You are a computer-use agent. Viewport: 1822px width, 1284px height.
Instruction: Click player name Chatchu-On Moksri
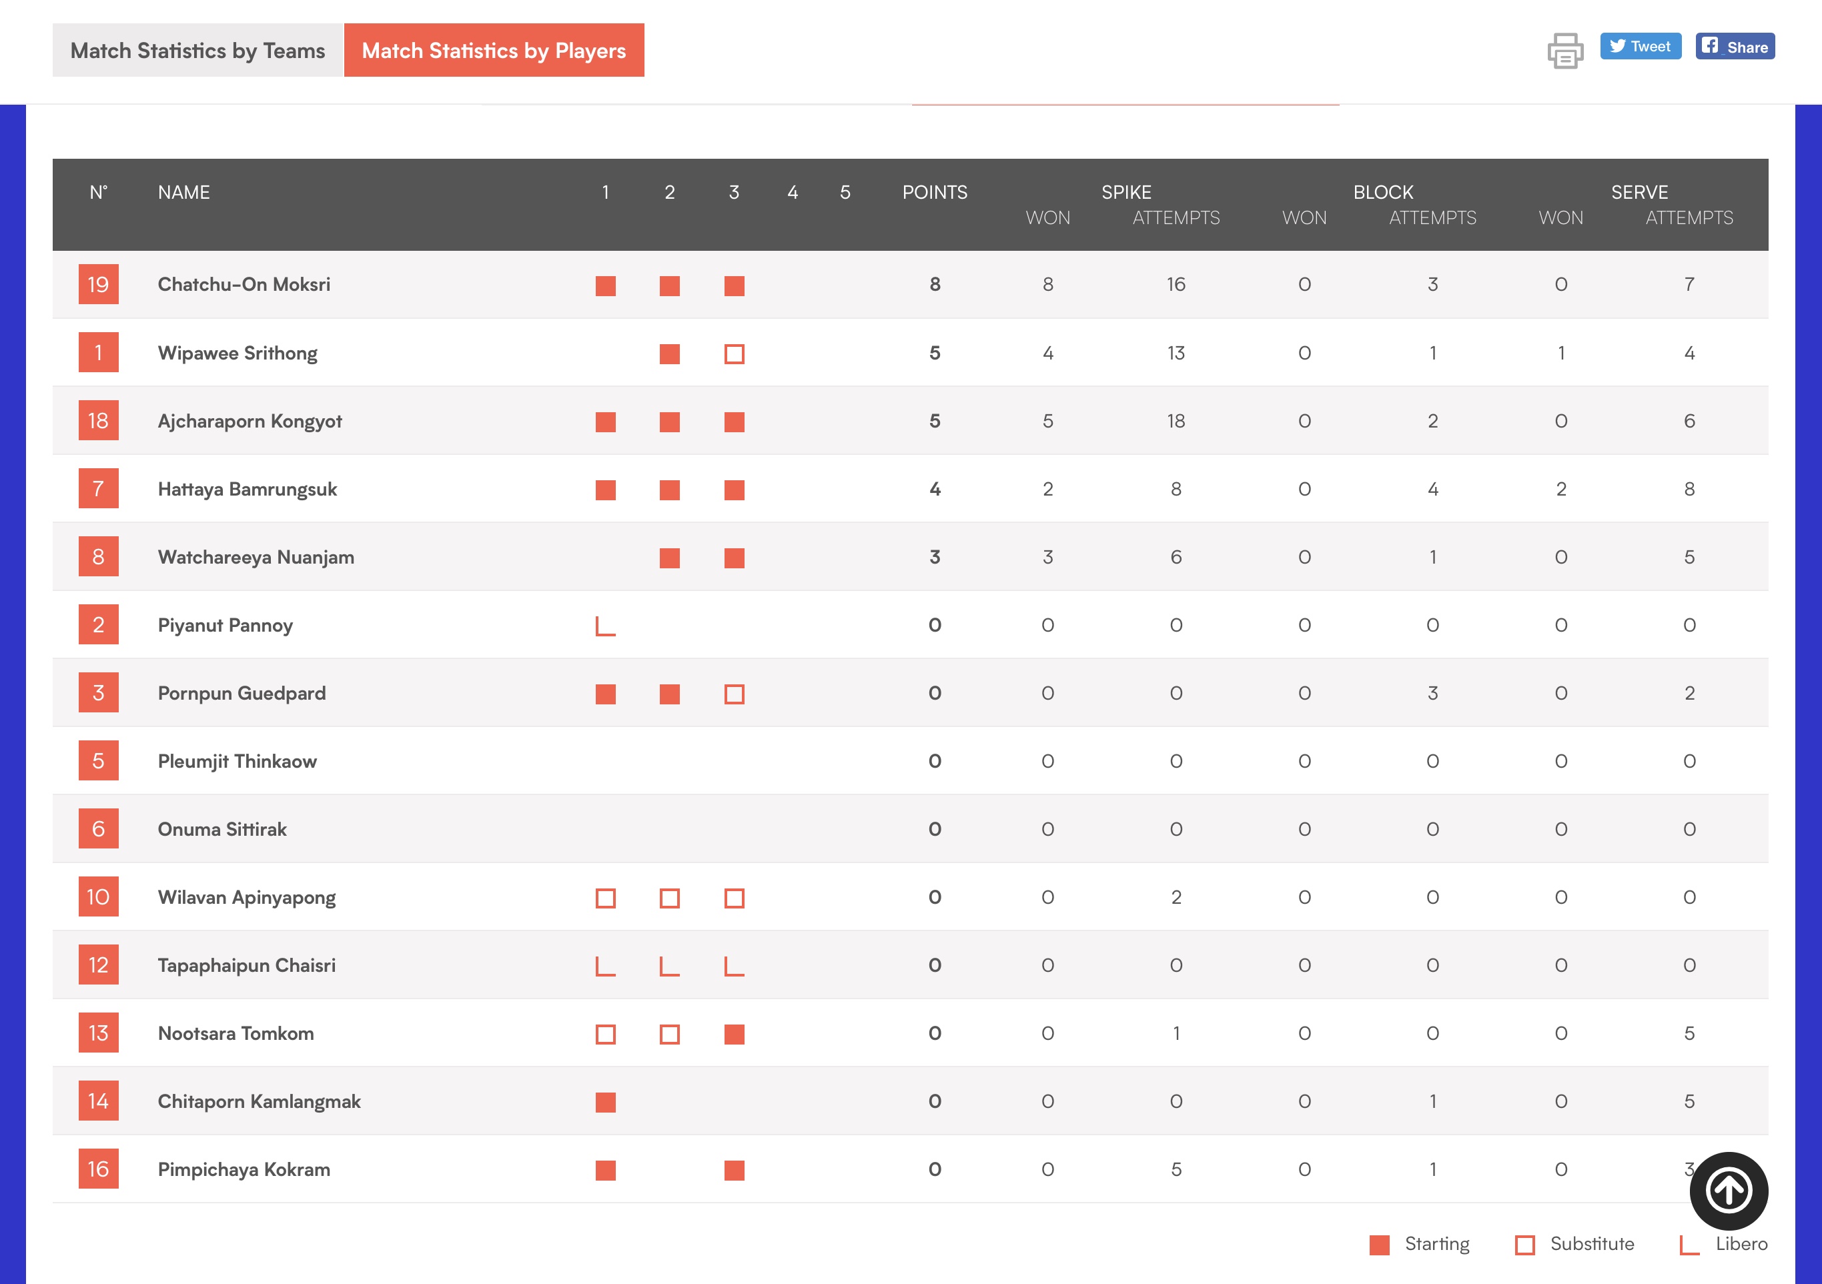(x=244, y=285)
